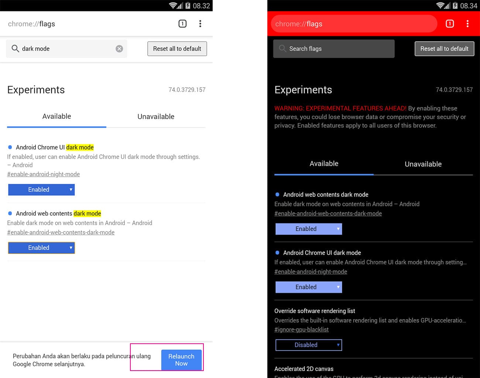The height and width of the screenshot is (378, 480).
Task: Focus the Search flags input field
Action: [334, 49]
